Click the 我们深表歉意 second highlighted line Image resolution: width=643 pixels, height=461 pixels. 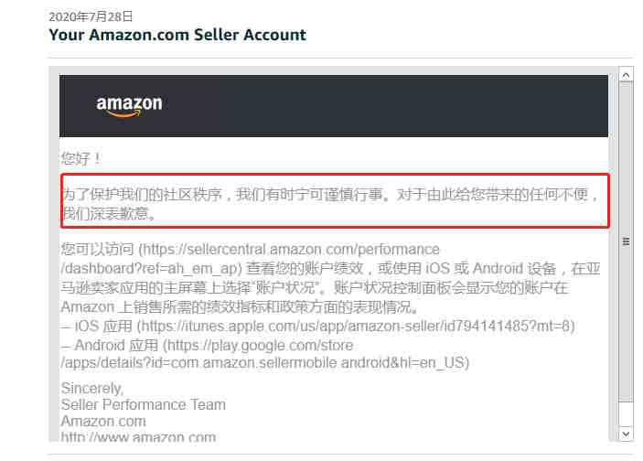coord(110,214)
